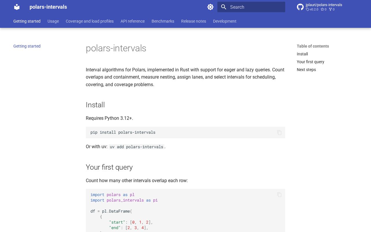Screen dimensions: 371x232
Task: Copy the pip install command
Action: point(279,133)
